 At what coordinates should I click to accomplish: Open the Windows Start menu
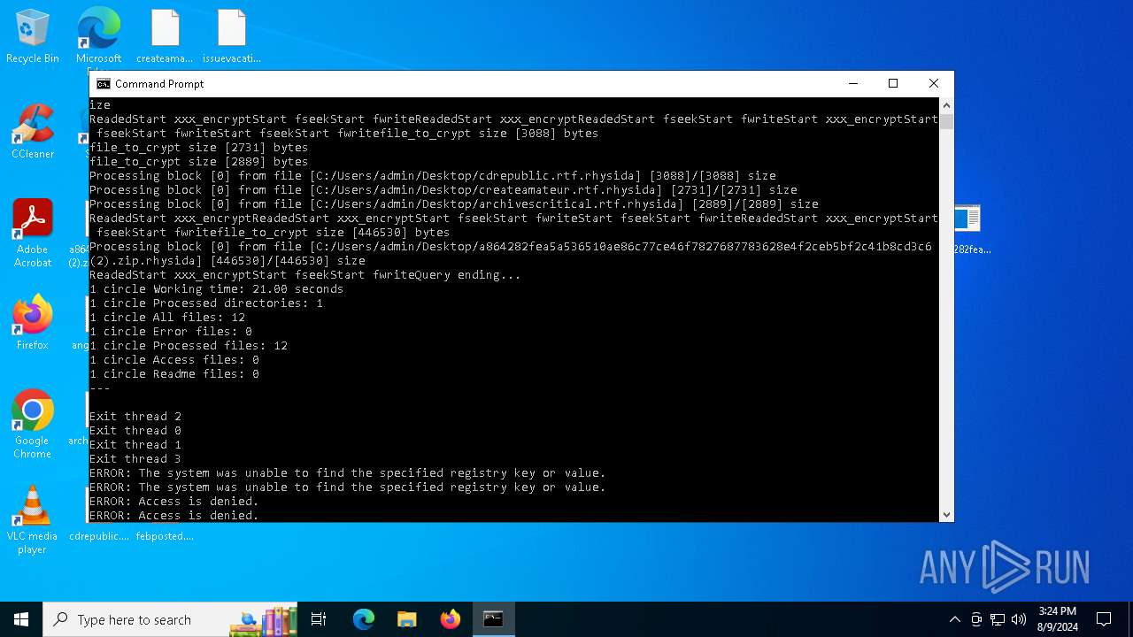point(21,619)
